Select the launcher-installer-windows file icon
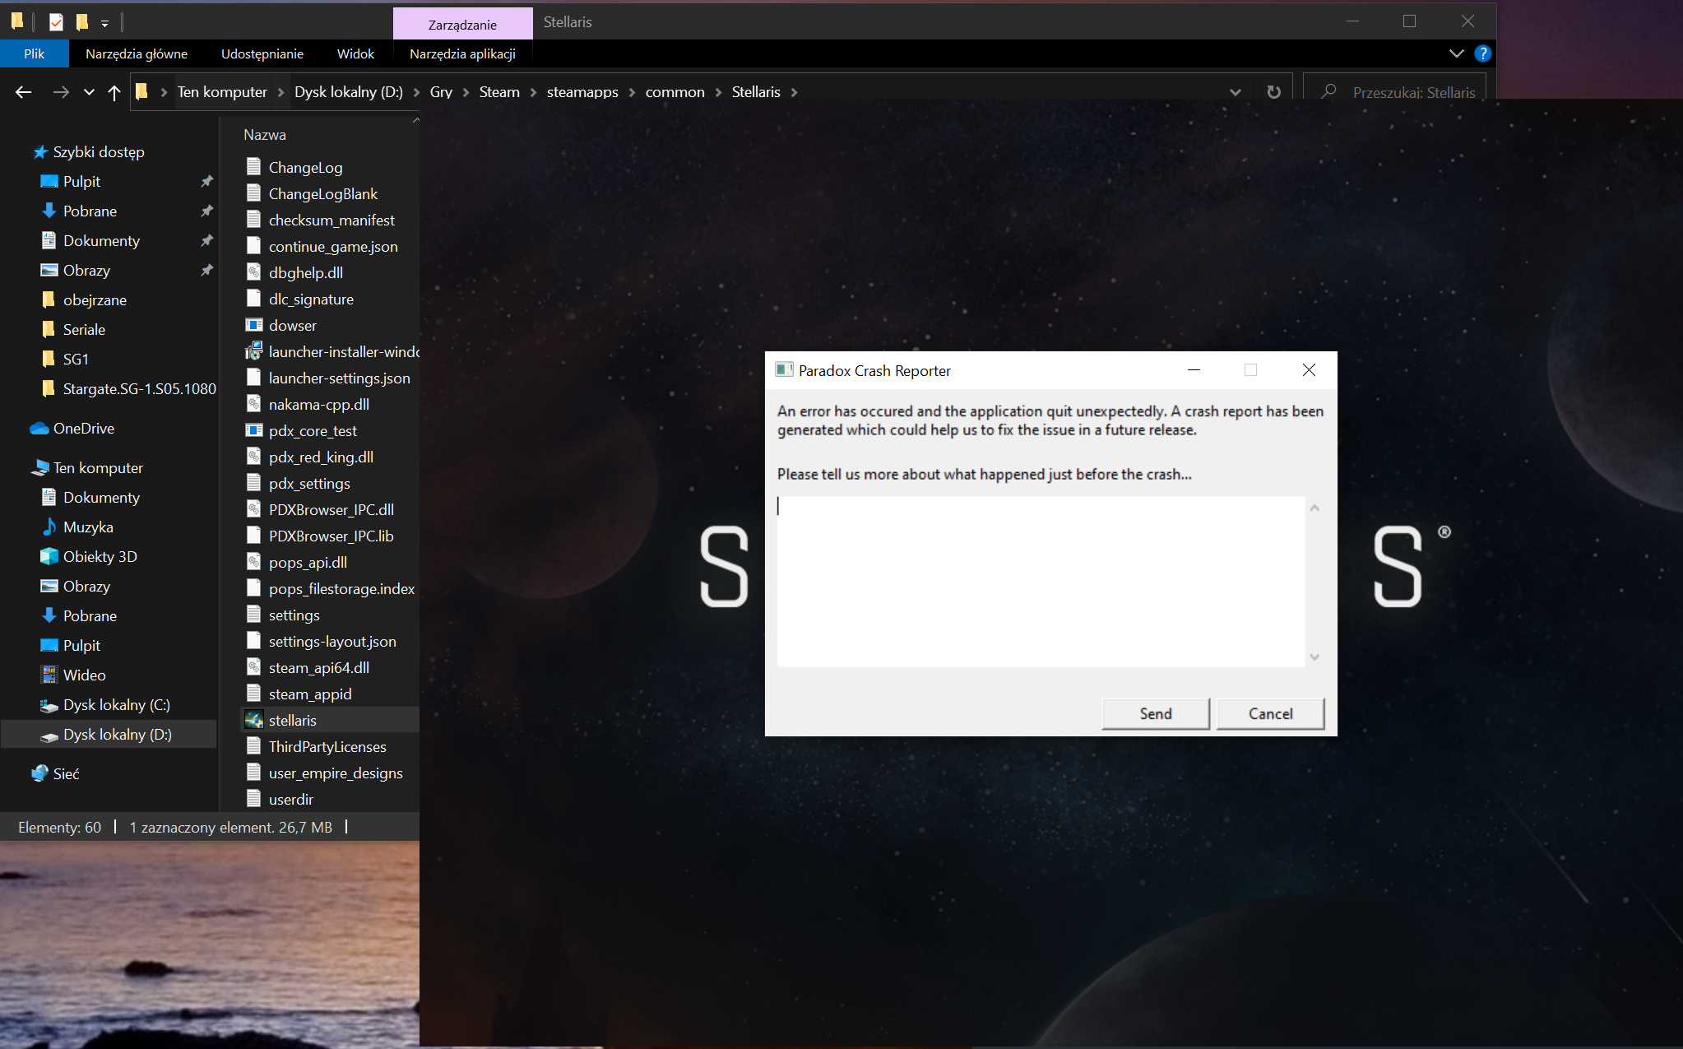This screenshot has width=1683, height=1049. [x=253, y=351]
